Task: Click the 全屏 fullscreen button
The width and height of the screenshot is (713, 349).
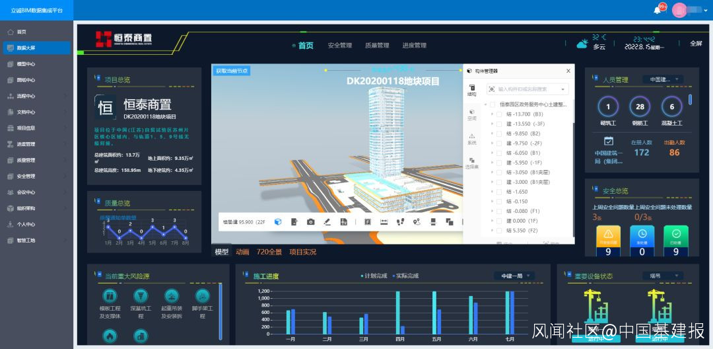Action: [x=696, y=44]
